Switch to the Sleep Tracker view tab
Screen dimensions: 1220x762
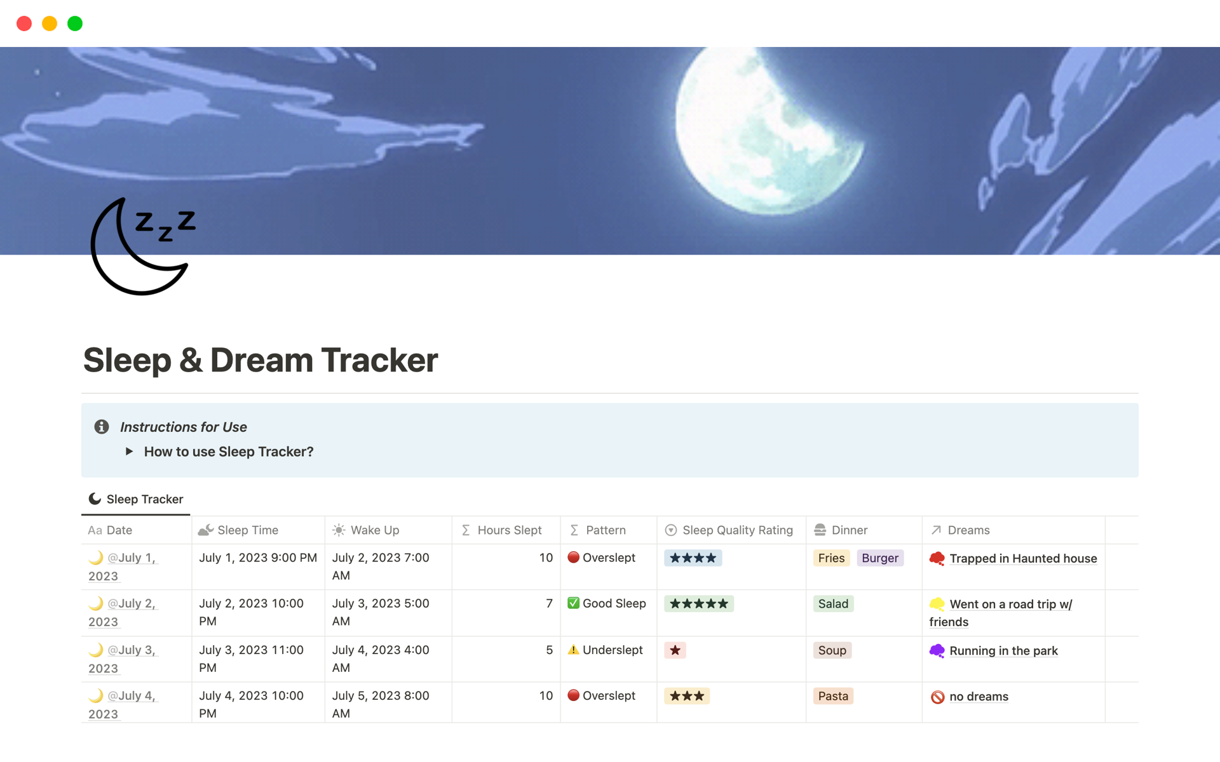(x=135, y=499)
